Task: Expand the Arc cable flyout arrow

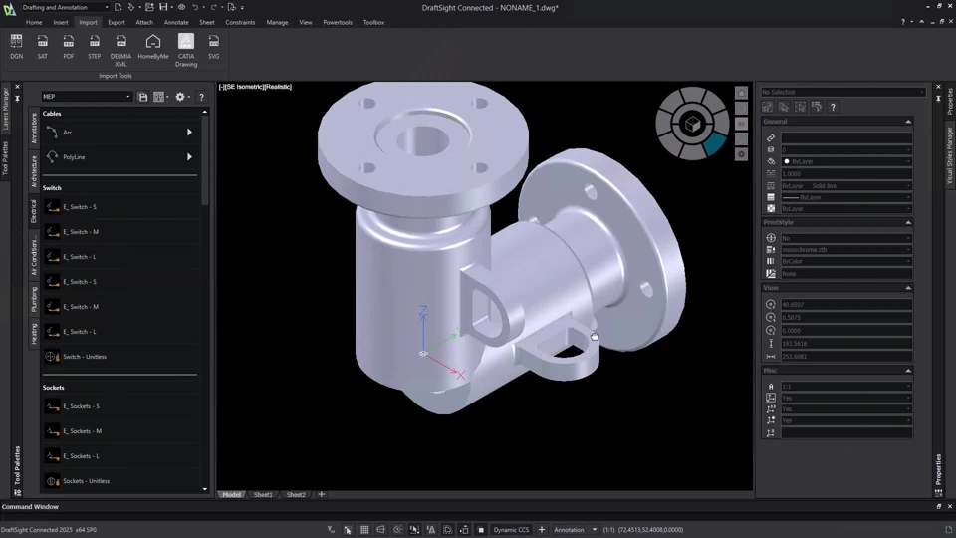Action: (x=189, y=133)
